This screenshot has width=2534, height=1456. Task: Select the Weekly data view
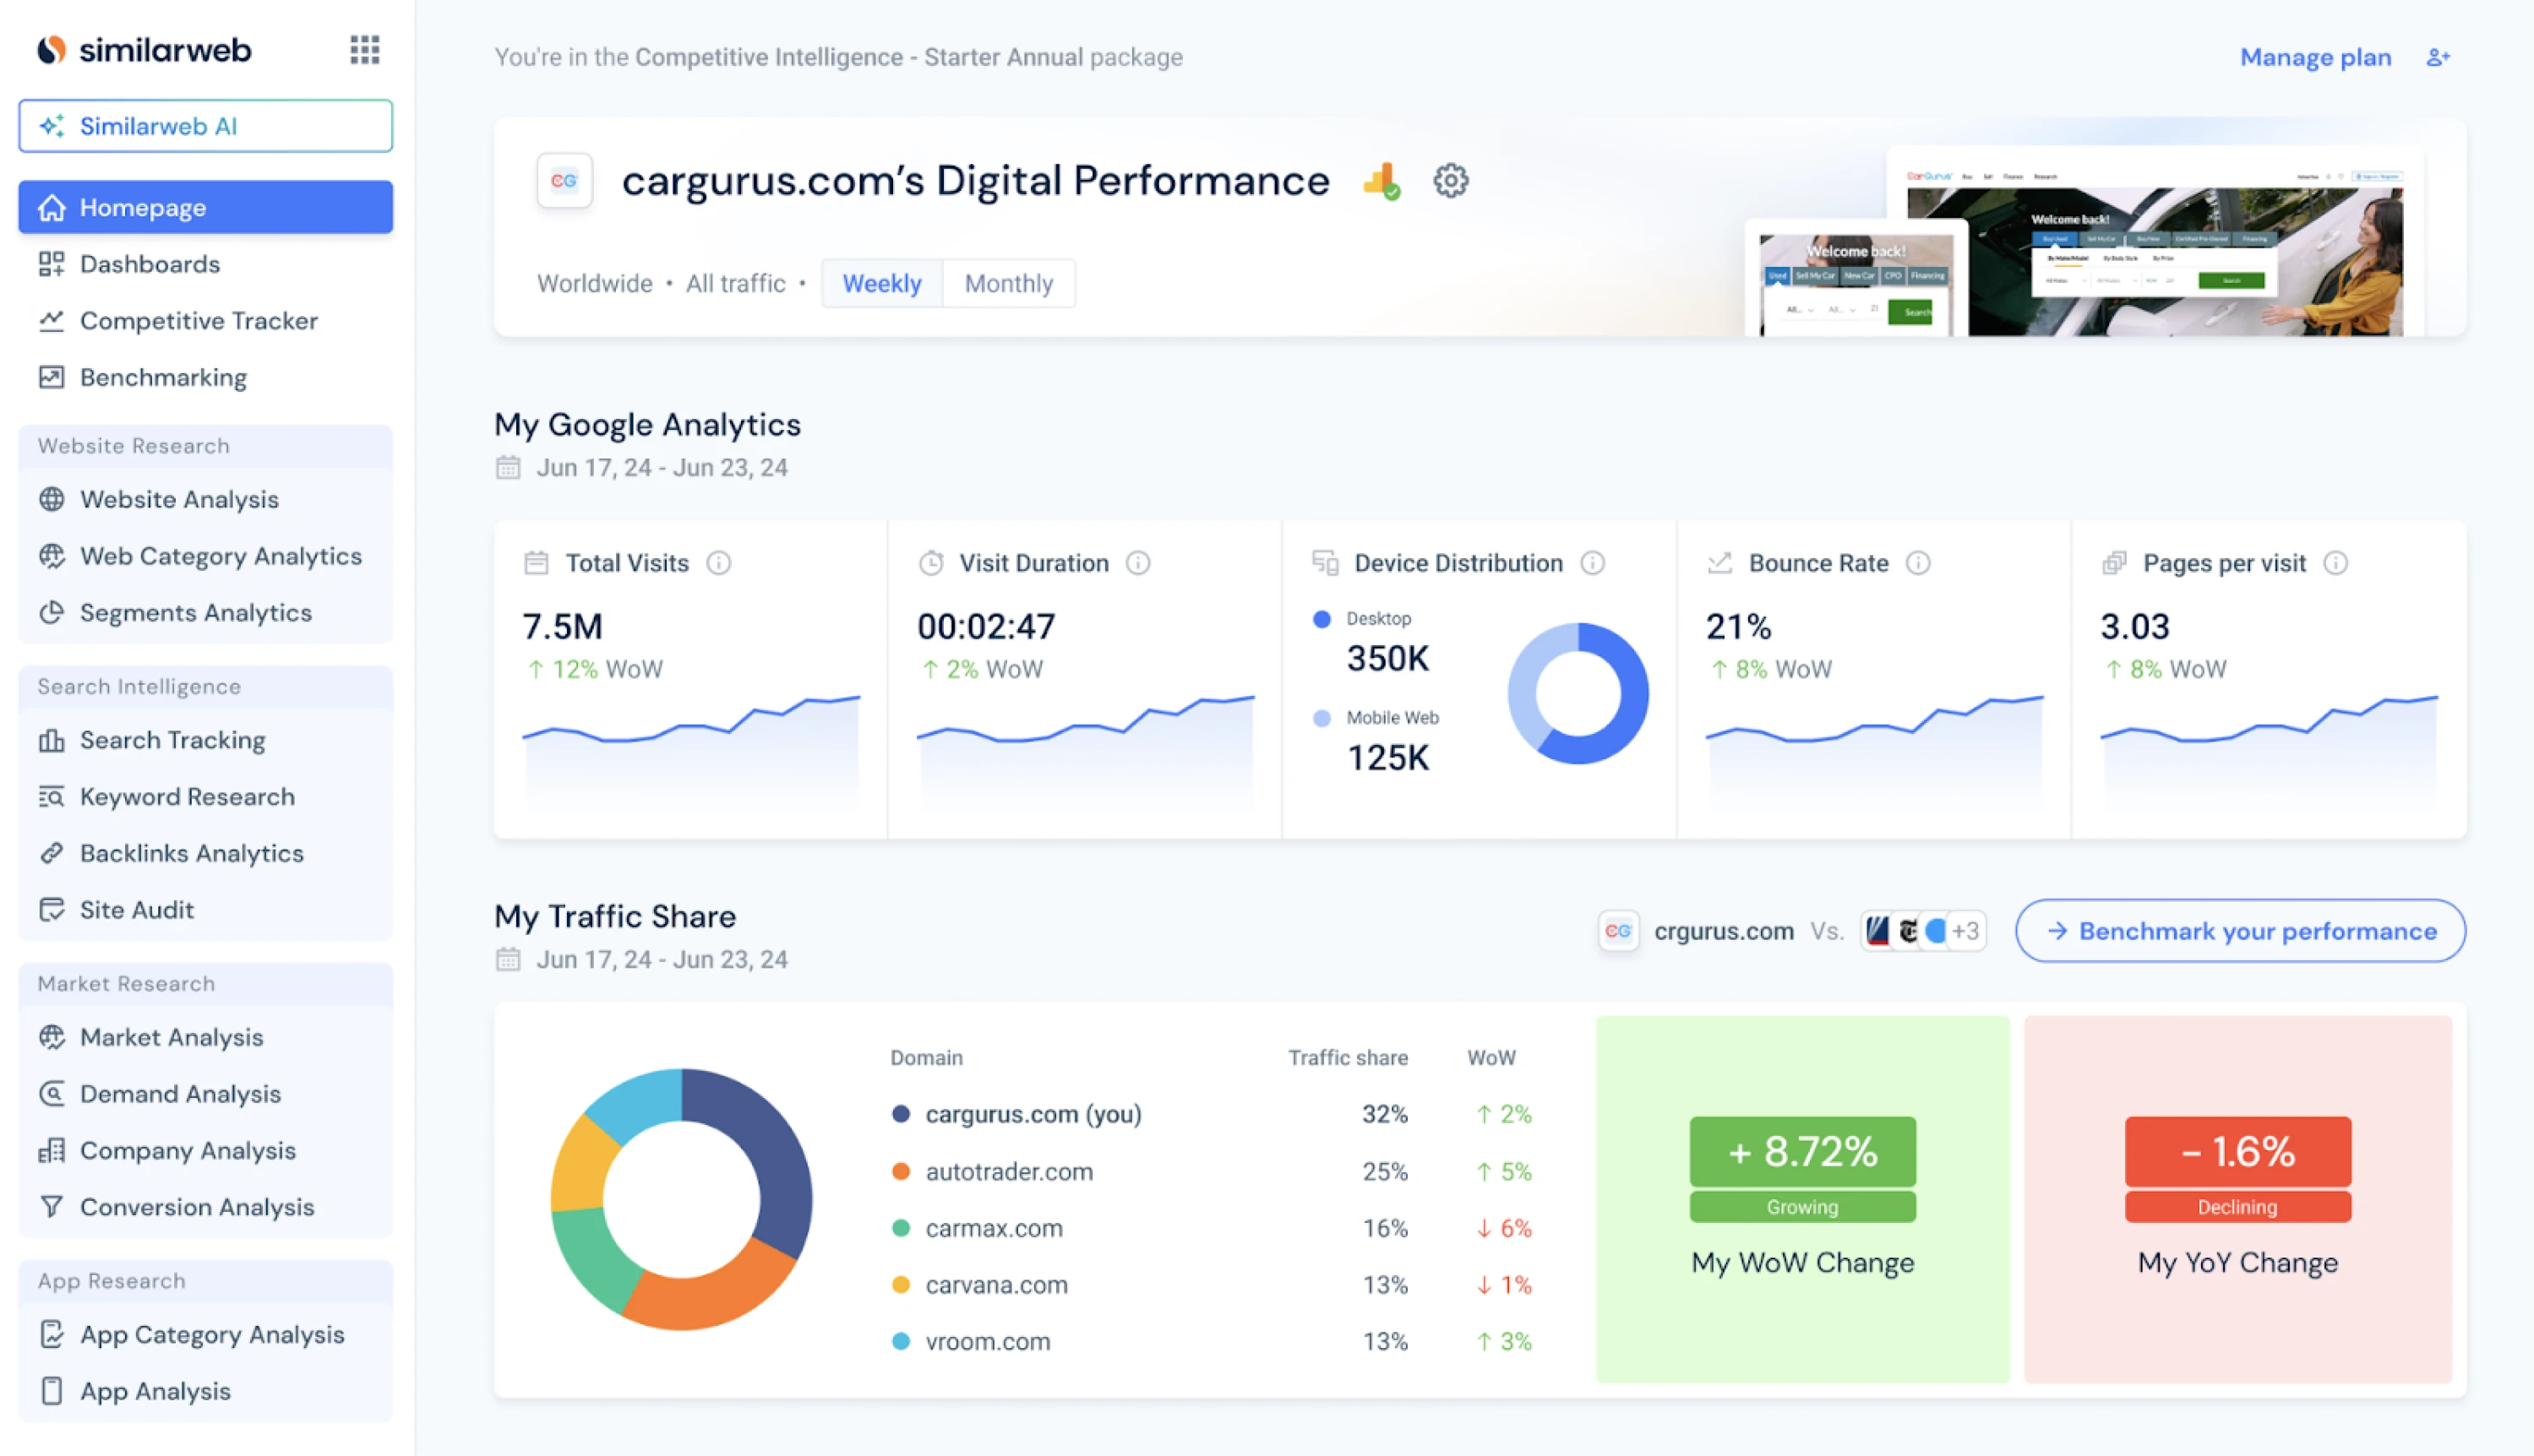pos(881,283)
